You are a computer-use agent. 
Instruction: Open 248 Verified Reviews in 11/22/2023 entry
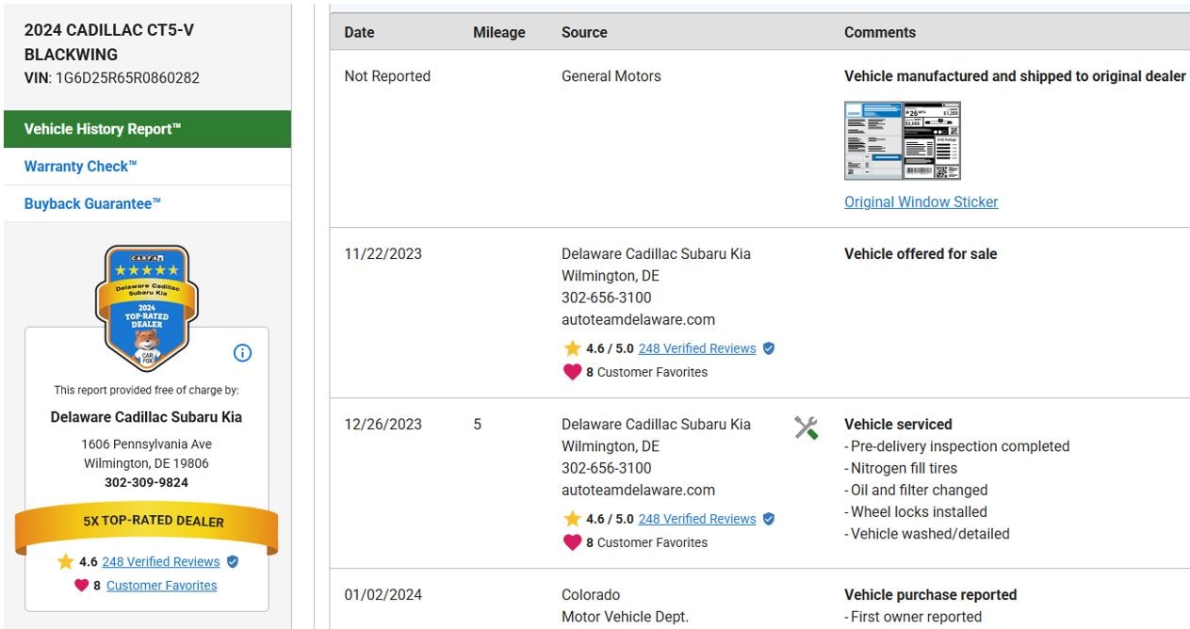click(x=697, y=348)
